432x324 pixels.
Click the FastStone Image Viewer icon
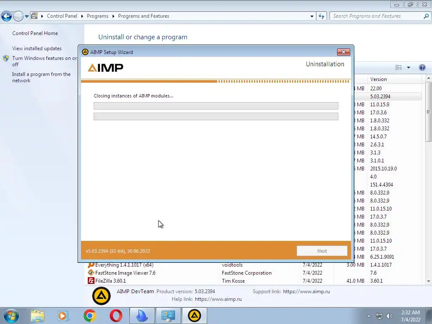coord(91,273)
